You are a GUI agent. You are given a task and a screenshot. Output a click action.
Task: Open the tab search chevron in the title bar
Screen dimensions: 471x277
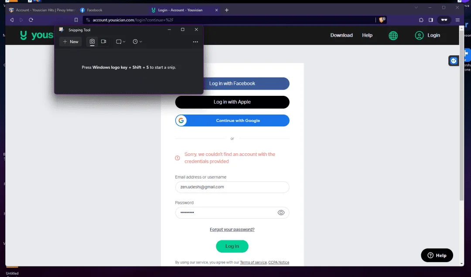(x=416, y=7)
